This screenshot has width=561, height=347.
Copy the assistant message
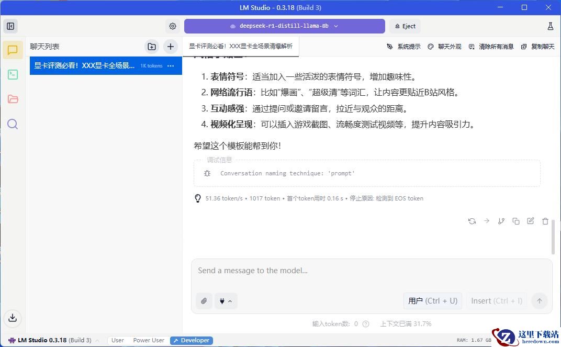[x=516, y=221]
